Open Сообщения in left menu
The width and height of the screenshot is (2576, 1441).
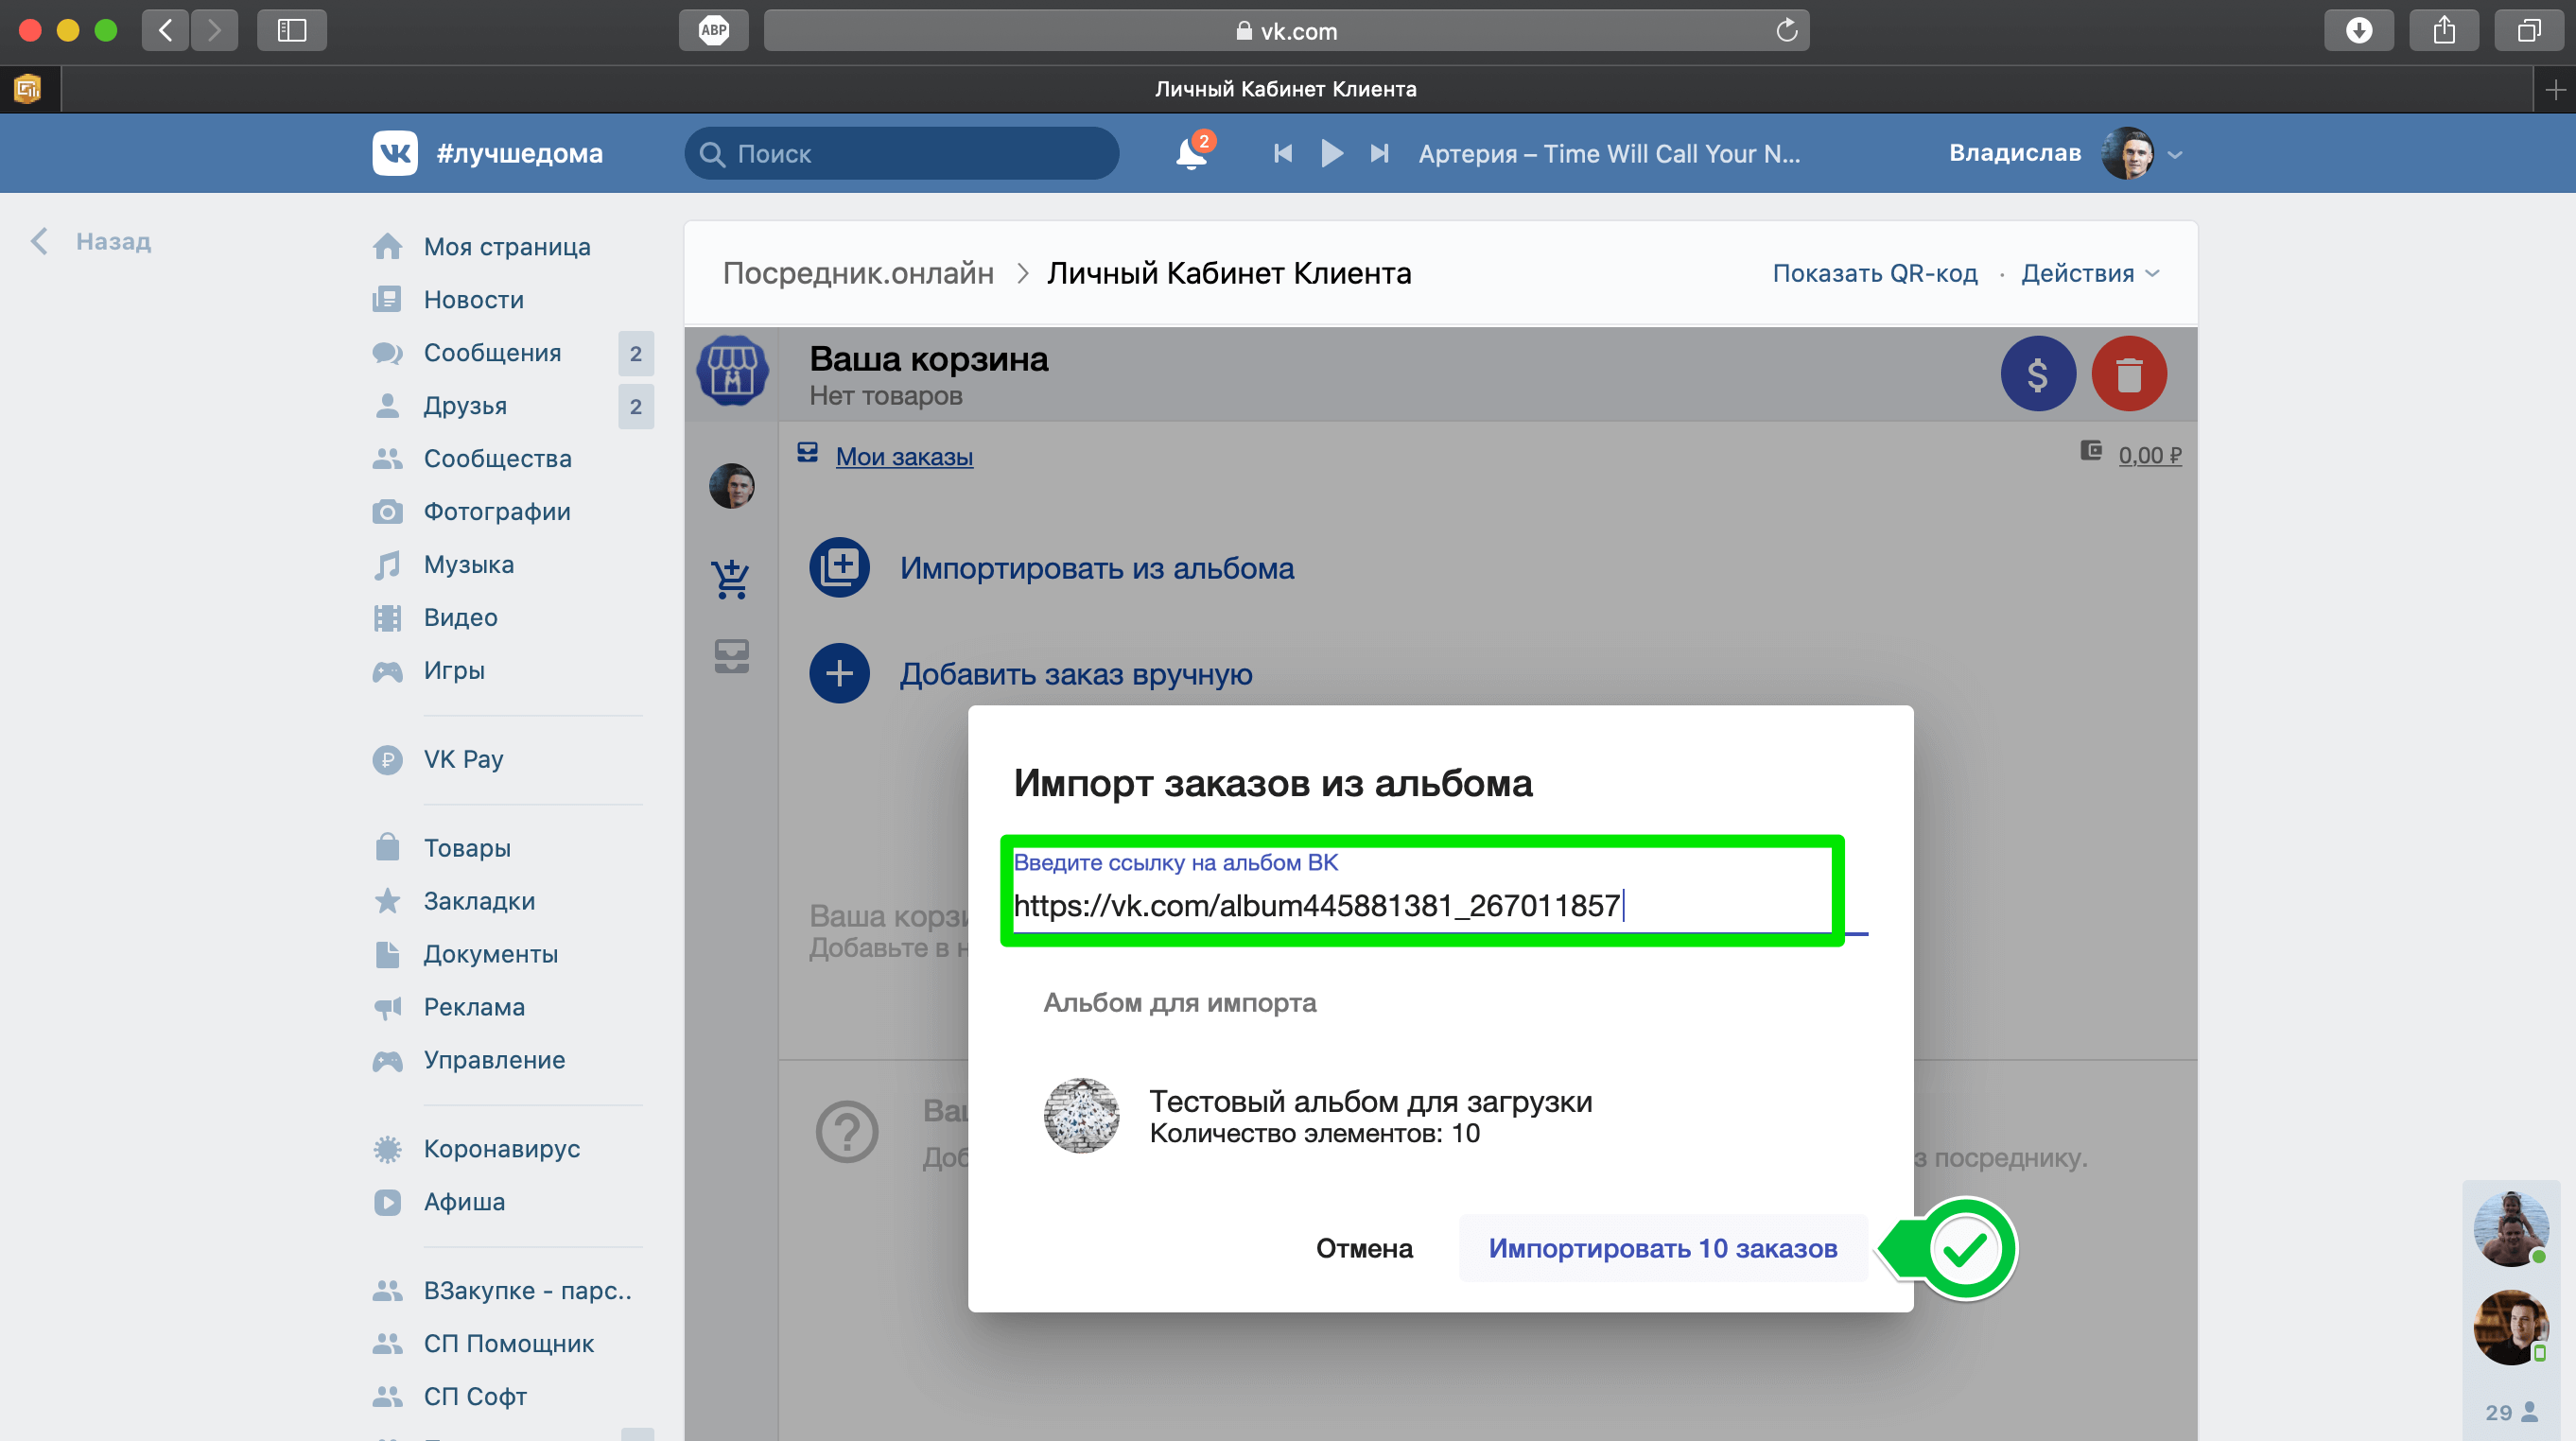(x=492, y=352)
